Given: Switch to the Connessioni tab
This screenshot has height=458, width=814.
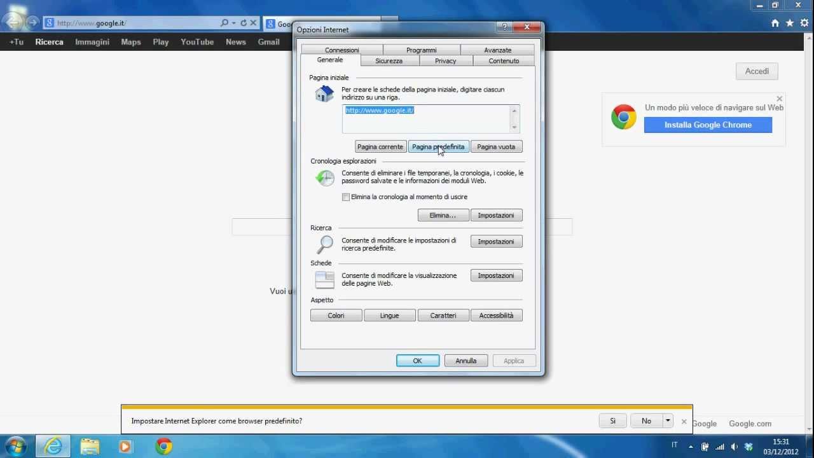Looking at the screenshot, I should coord(342,50).
